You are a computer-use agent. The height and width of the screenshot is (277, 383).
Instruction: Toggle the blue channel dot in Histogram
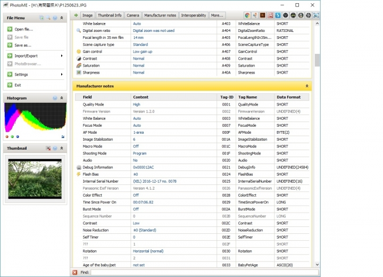pos(18,137)
